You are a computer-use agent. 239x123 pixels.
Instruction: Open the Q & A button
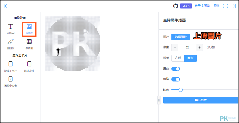[x=186, y=6]
